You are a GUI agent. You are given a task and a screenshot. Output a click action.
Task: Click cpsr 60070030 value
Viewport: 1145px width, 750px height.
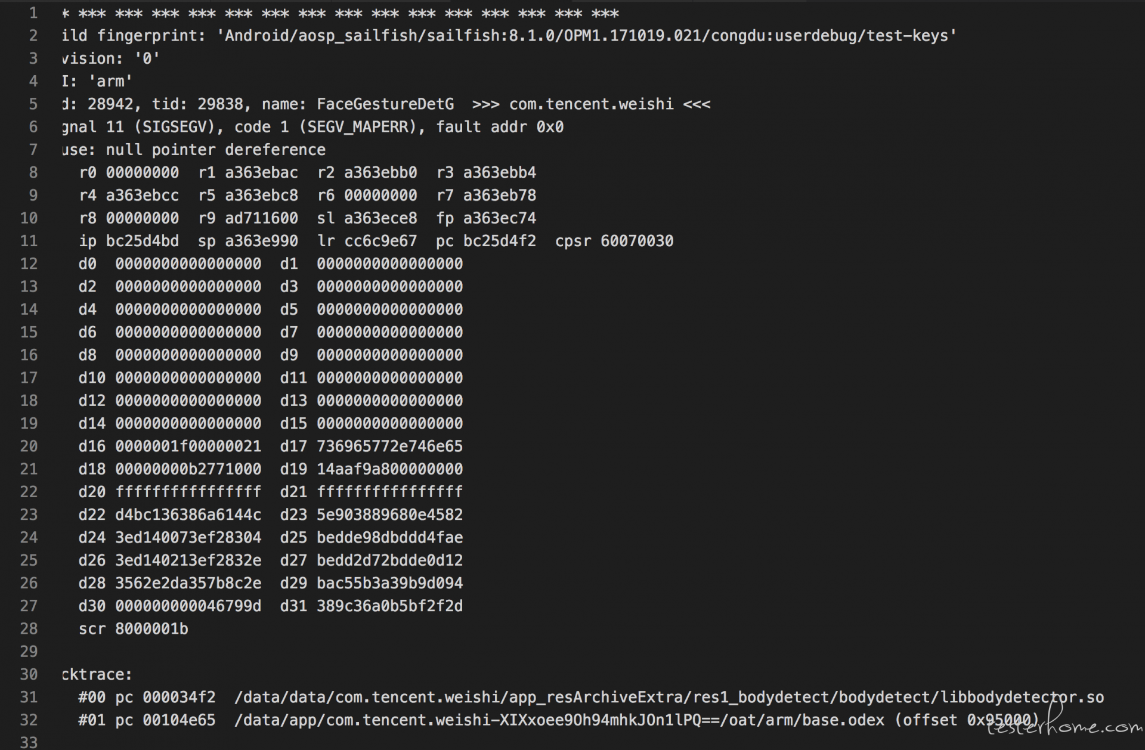[x=614, y=241]
